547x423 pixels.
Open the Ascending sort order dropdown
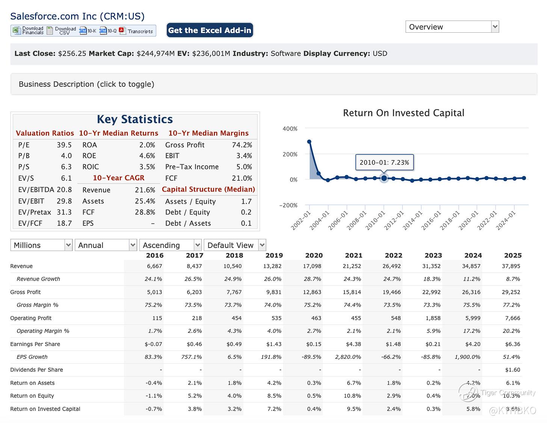[x=171, y=245]
